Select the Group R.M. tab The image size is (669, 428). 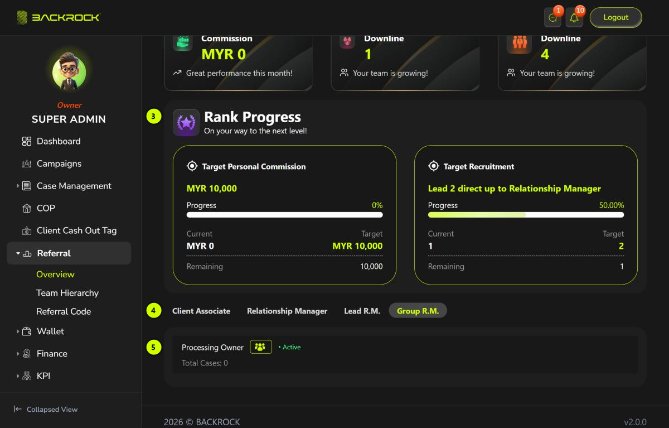pos(418,311)
